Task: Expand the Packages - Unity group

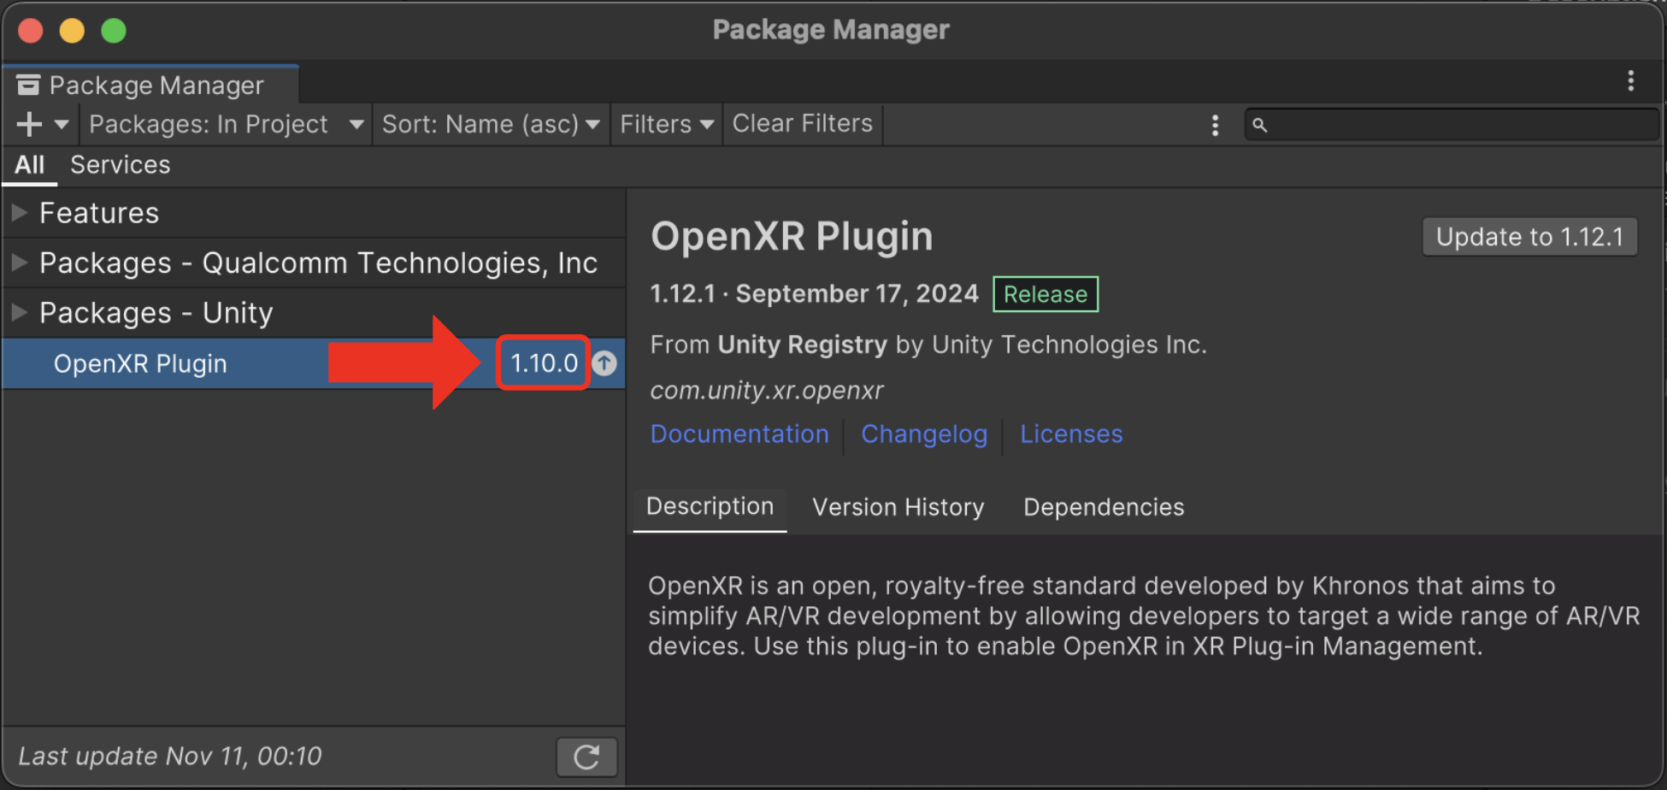Action: tap(20, 313)
